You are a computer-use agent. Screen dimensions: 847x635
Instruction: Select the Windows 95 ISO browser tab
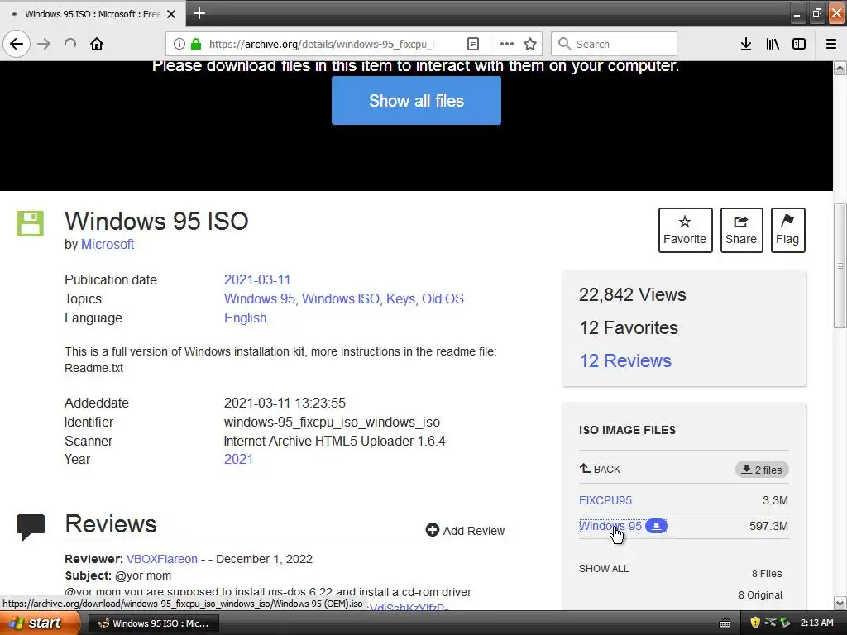[x=93, y=13]
